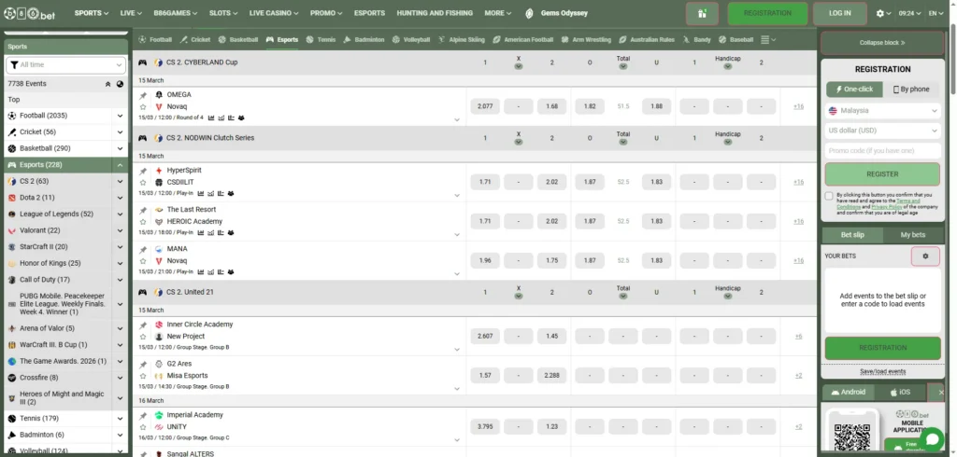This screenshot has width=957, height=457.
Task: Click the promo code input field
Action: tap(882, 151)
